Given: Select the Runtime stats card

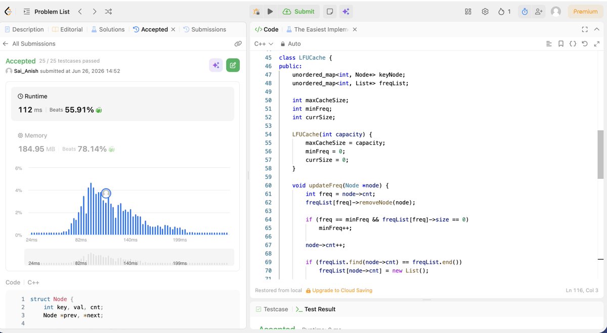Looking at the screenshot, I should (x=123, y=104).
